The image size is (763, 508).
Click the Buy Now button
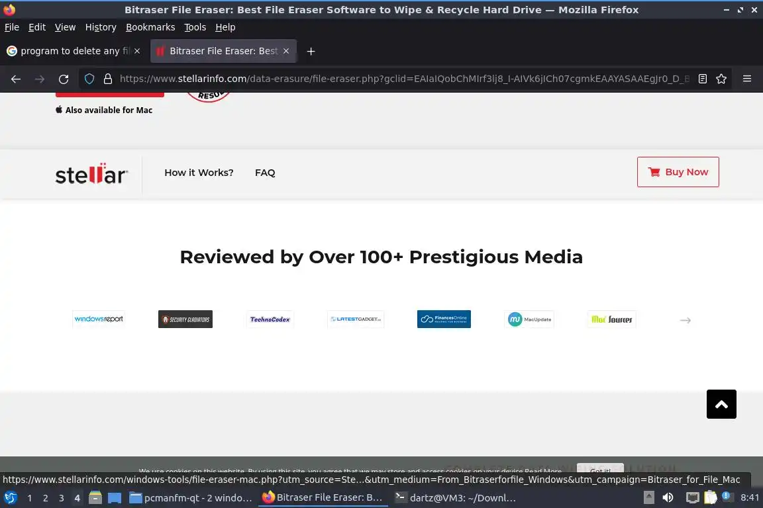click(x=678, y=171)
